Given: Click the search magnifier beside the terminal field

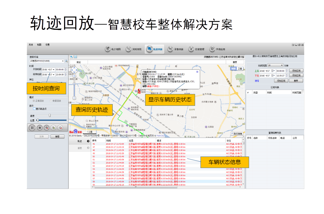Looking at the screenshot, I should point(66,61).
